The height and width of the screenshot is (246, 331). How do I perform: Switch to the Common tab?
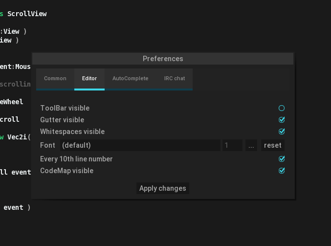click(55, 78)
